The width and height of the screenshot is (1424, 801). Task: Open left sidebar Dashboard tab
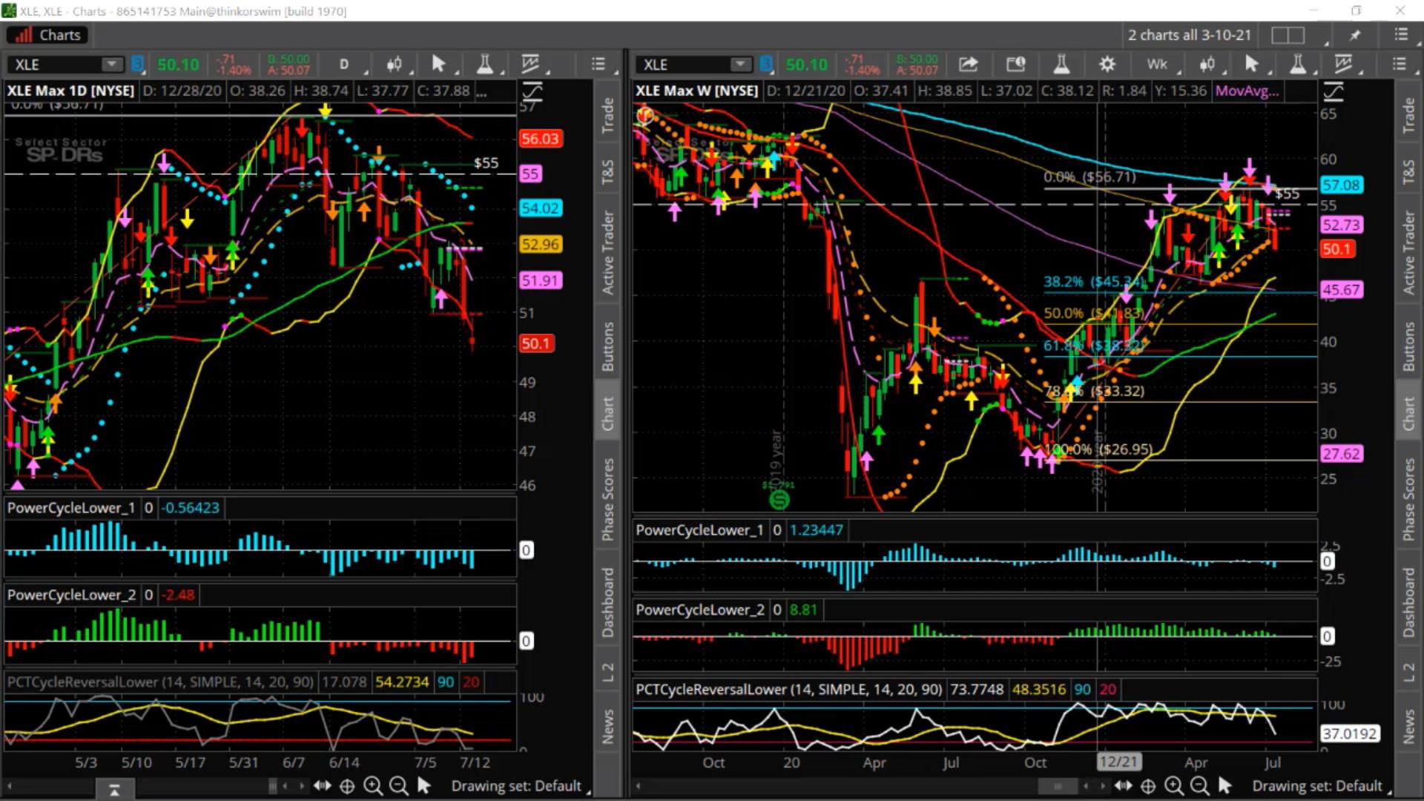click(x=607, y=602)
